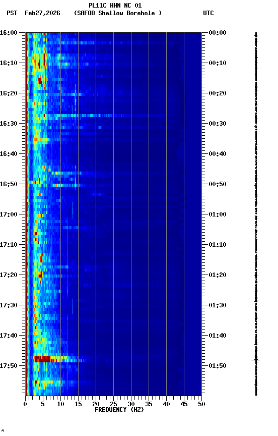Click the UTC timezone label
This screenshot has height=436, width=278.
pyautogui.click(x=208, y=13)
